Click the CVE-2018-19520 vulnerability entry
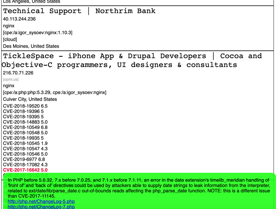Screen dimensions: 276x209 [25, 106]
